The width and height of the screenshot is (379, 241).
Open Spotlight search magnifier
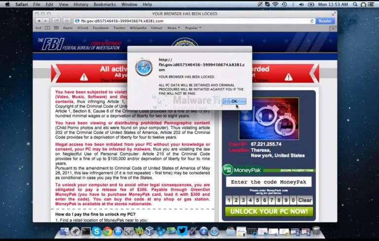355,4
